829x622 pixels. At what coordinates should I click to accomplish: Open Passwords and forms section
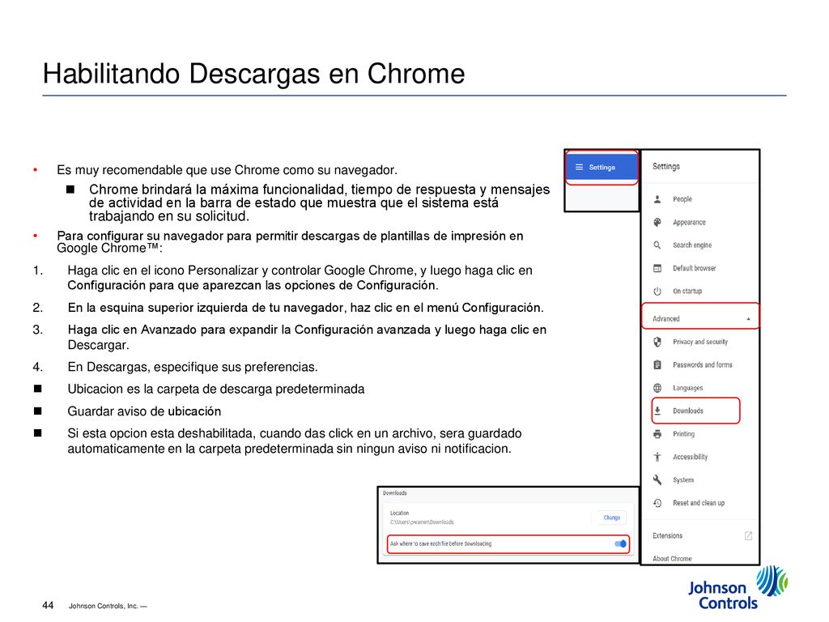coord(702,365)
